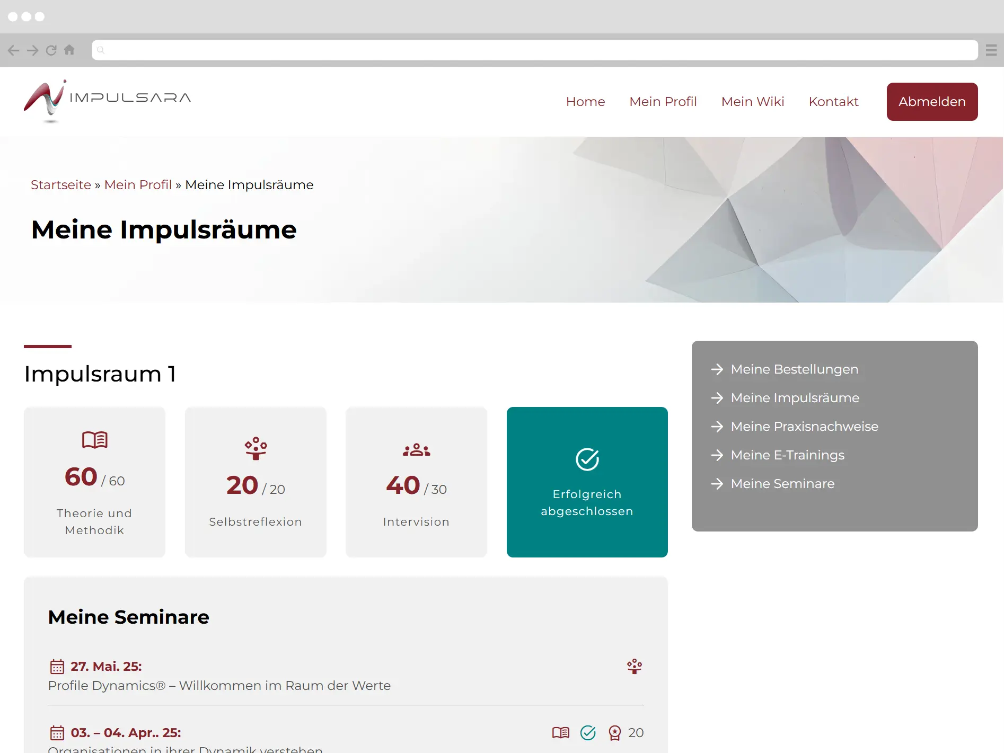This screenshot has width=1004, height=753.
Task: Open Meine E-Trainings sidebar link
Action: (x=787, y=455)
